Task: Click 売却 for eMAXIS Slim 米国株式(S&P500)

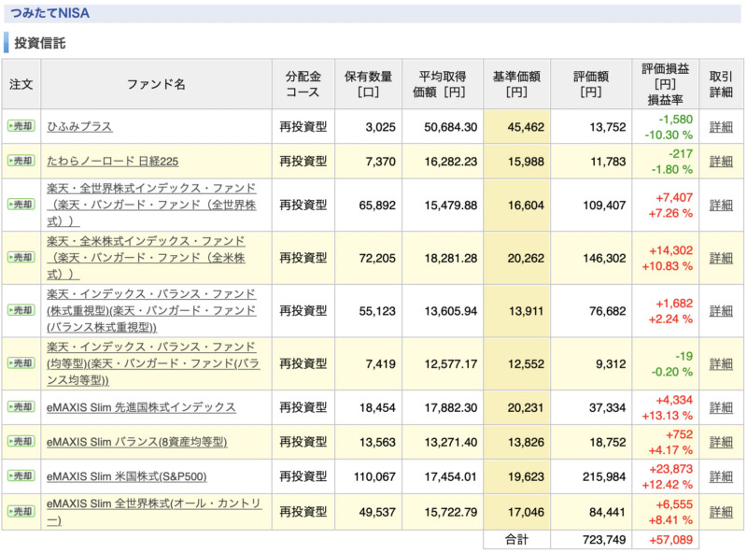Action: [x=21, y=475]
